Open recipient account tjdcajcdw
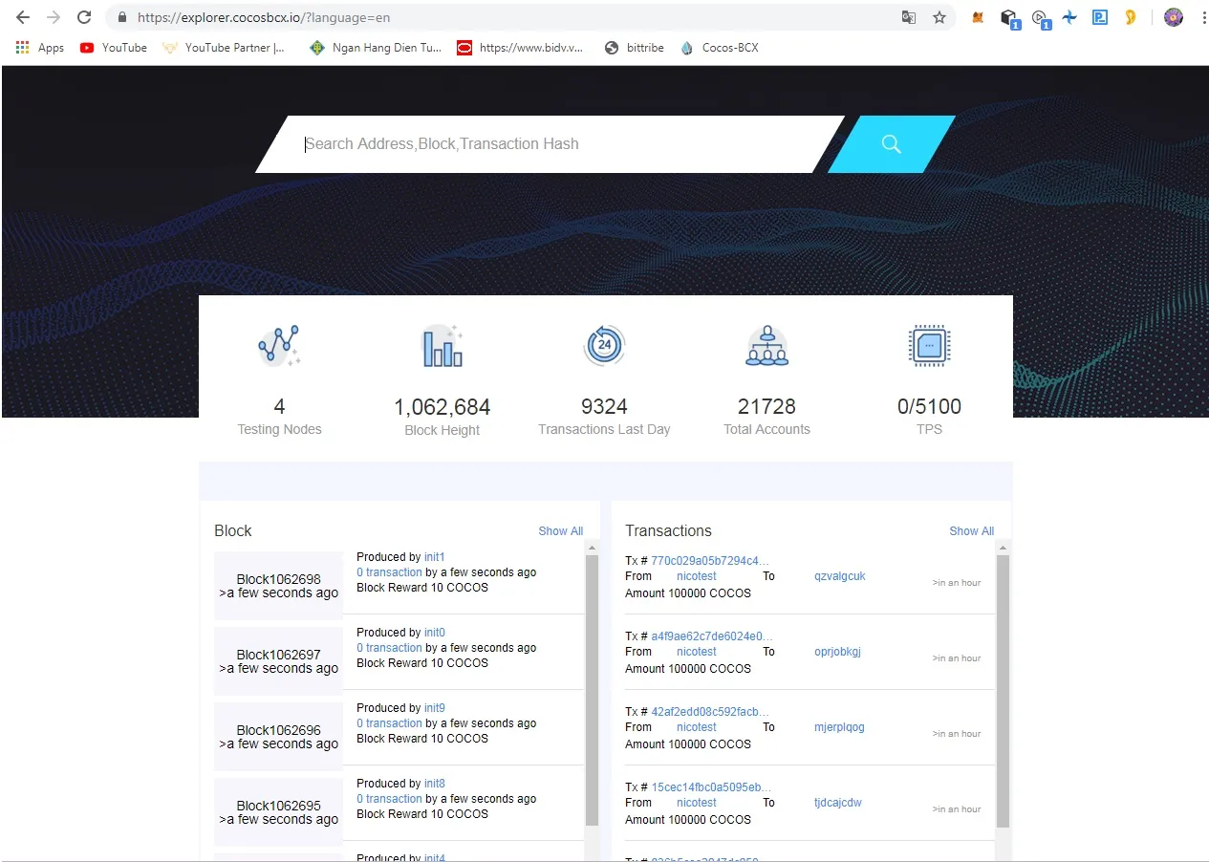The image size is (1209, 862). click(838, 803)
